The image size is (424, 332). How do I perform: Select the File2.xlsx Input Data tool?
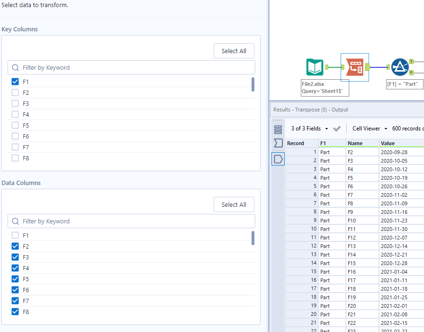click(x=315, y=67)
